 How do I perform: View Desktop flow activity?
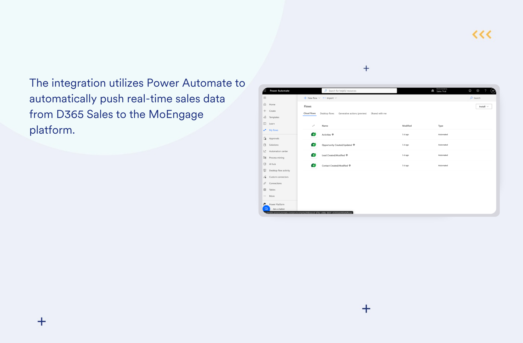[x=279, y=170]
